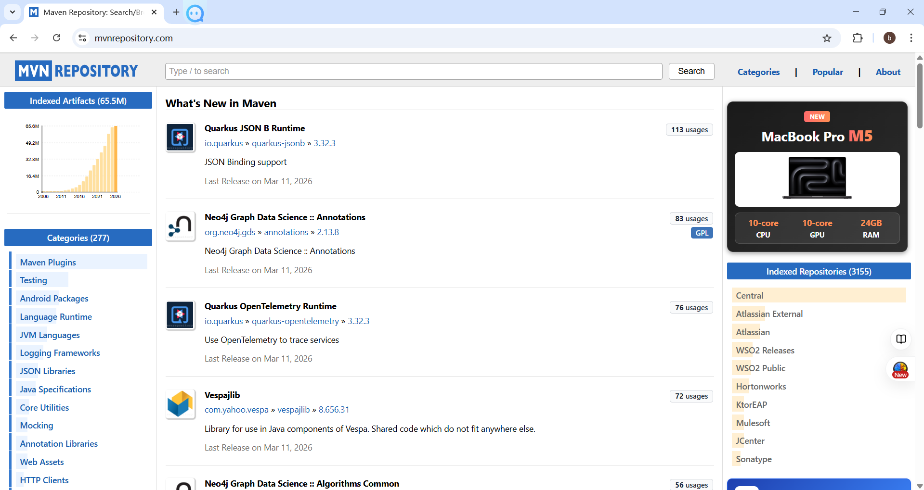Close the Maven Repository tab

pyautogui.click(x=154, y=12)
